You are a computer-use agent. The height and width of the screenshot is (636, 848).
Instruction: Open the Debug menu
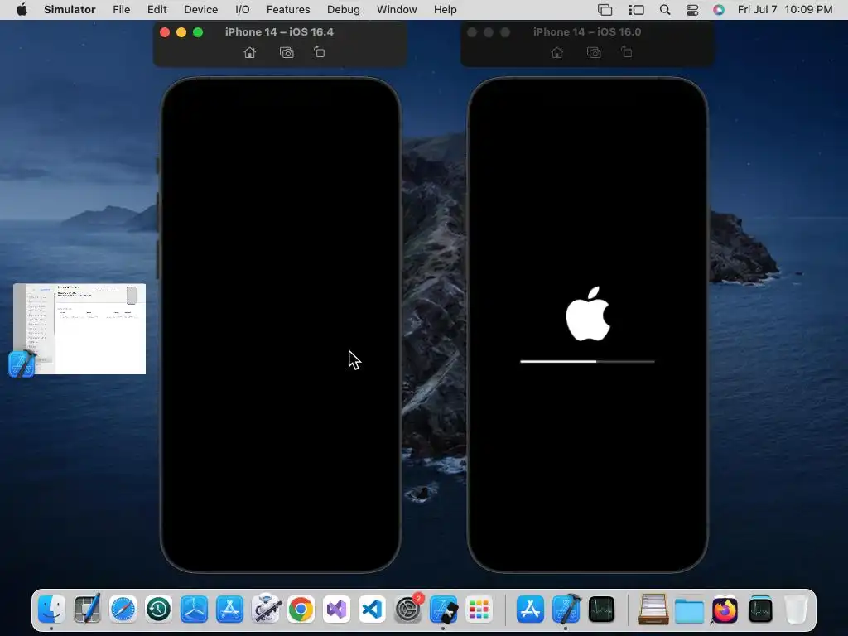(x=344, y=9)
